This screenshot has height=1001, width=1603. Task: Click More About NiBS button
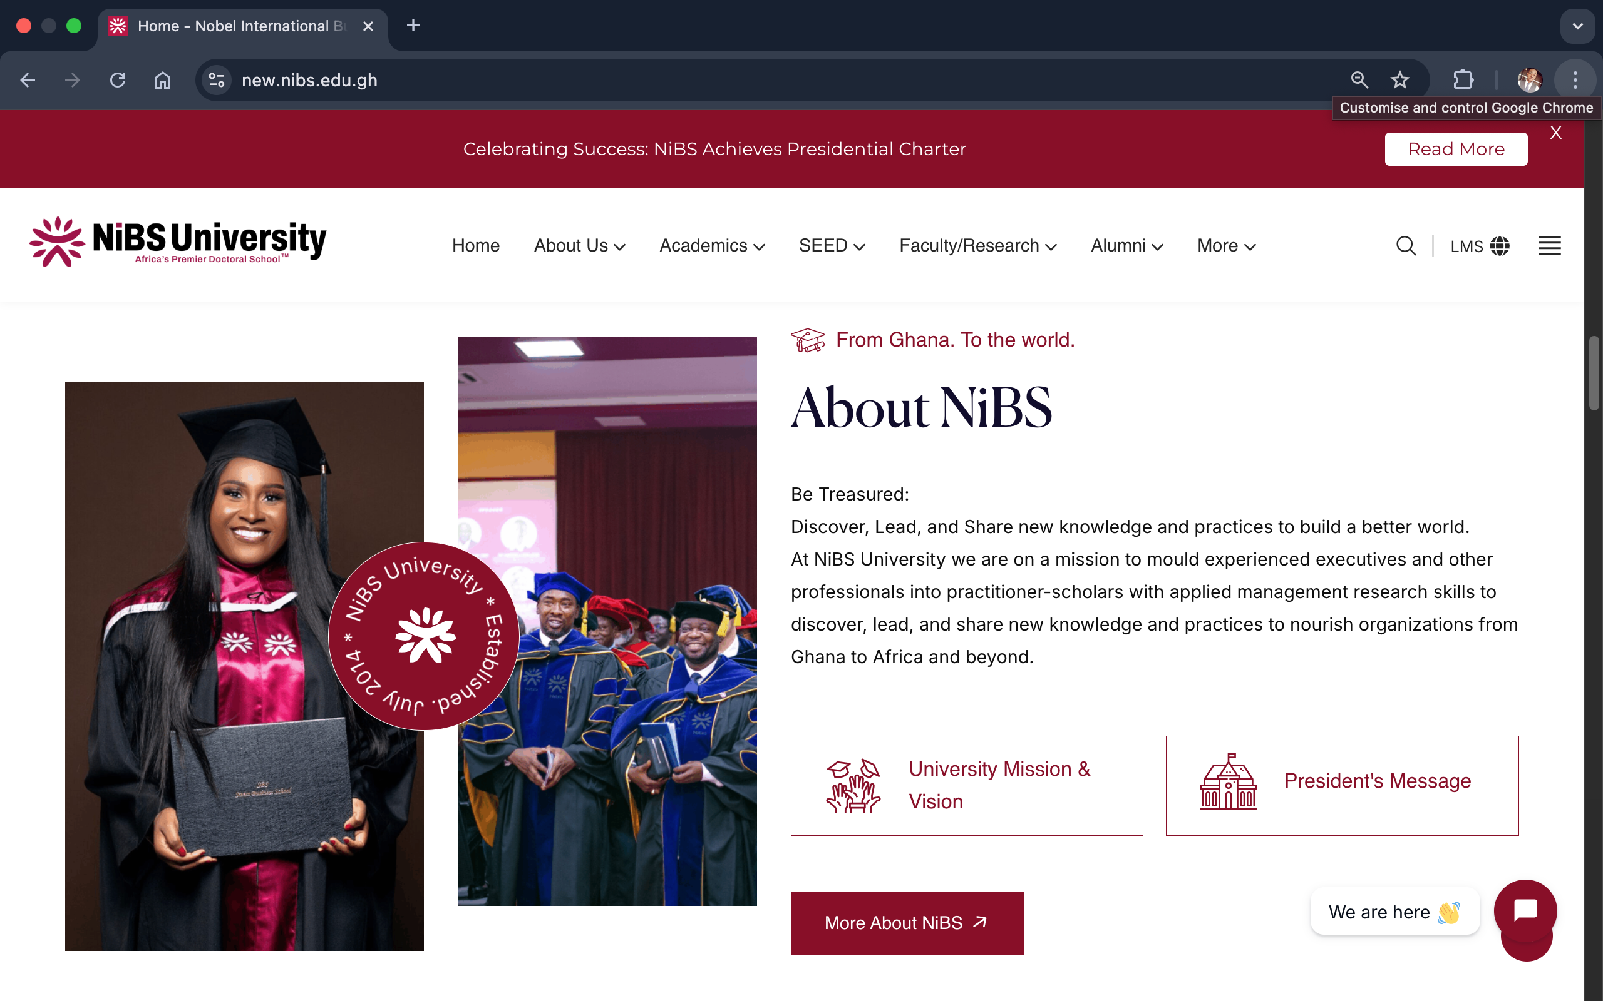[x=907, y=923]
